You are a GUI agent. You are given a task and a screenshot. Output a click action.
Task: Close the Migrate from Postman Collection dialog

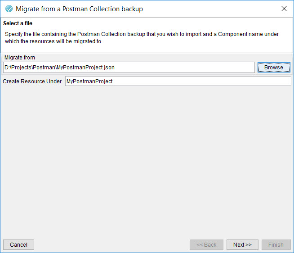pyautogui.click(x=284, y=9)
